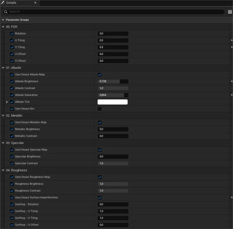The height and width of the screenshot is (229, 233).
Task: Disable the Metallic Contrast override checkbox
Action: pyautogui.click(x=12, y=136)
